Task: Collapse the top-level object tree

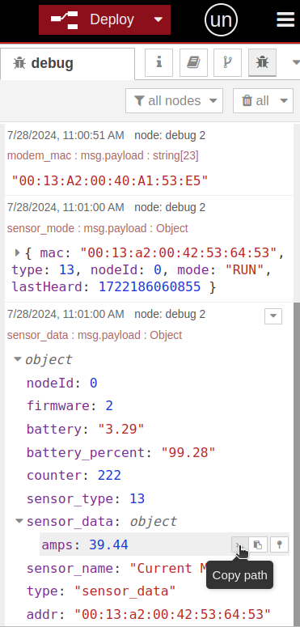Action: click(18, 359)
